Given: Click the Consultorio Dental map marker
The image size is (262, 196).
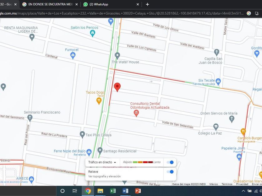Looking at the screenshot, I should coord(136,113).
